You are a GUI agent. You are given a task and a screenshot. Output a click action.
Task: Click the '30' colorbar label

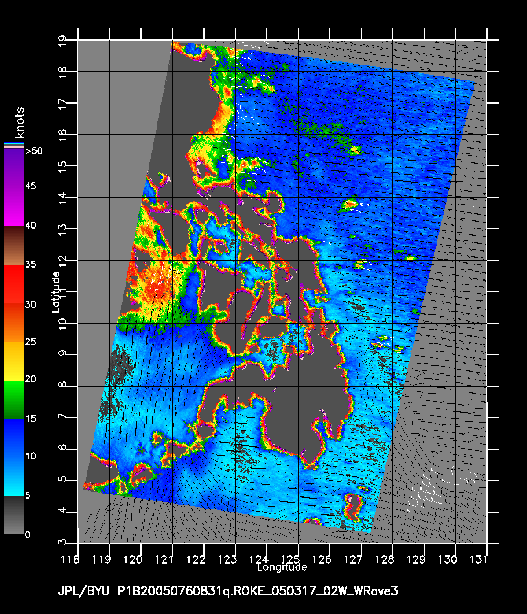[x=31, y=305]
